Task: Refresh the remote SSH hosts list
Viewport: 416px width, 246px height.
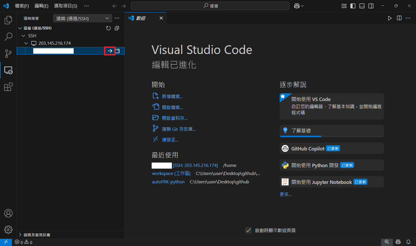Action: point(108,28)
